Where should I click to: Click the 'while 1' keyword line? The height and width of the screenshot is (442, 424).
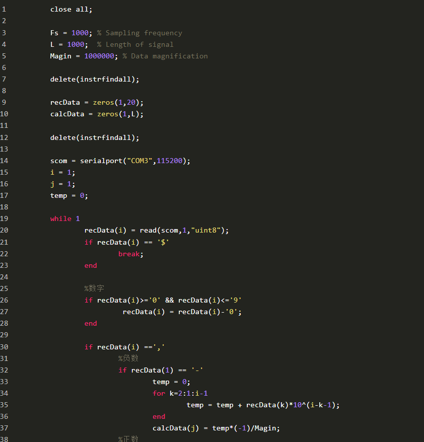pos(65,219)
